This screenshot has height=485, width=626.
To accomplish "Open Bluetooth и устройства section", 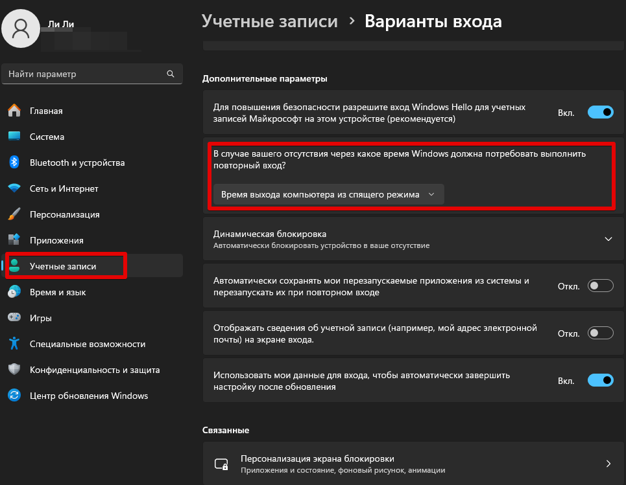I will (77, 163).
